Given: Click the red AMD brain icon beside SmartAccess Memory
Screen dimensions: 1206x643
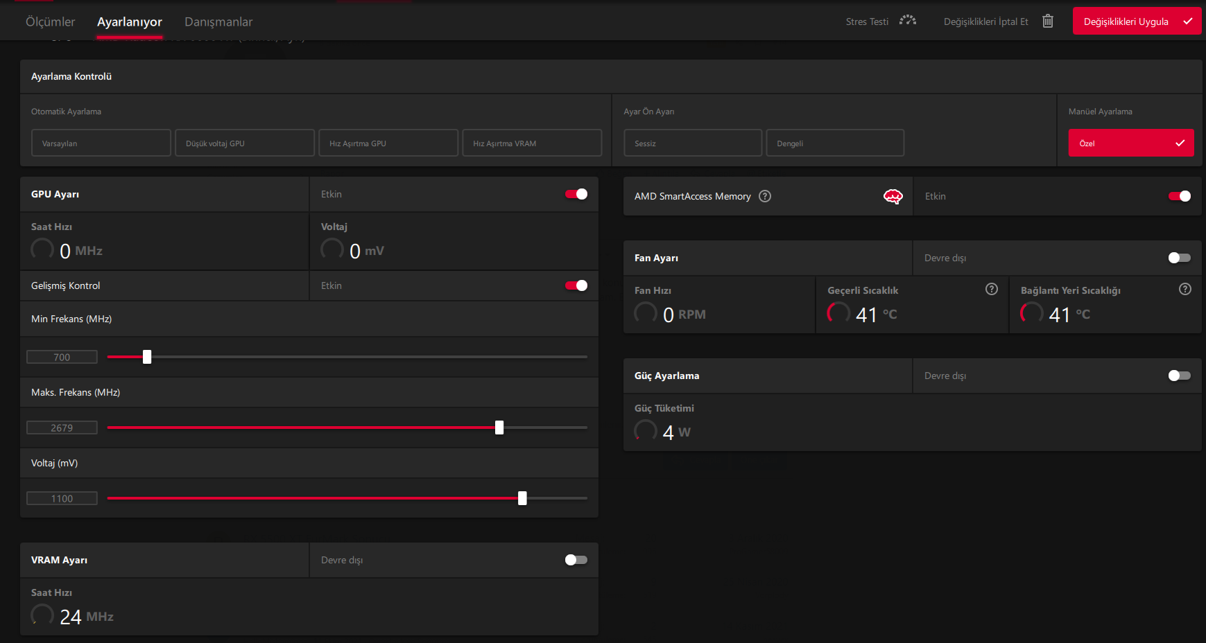Looking at the screenshot, I should pyautogui.click(x=893, y=196).
